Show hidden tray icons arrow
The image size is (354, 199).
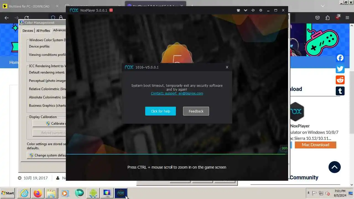pyautogui.click(x=308, y=193)
